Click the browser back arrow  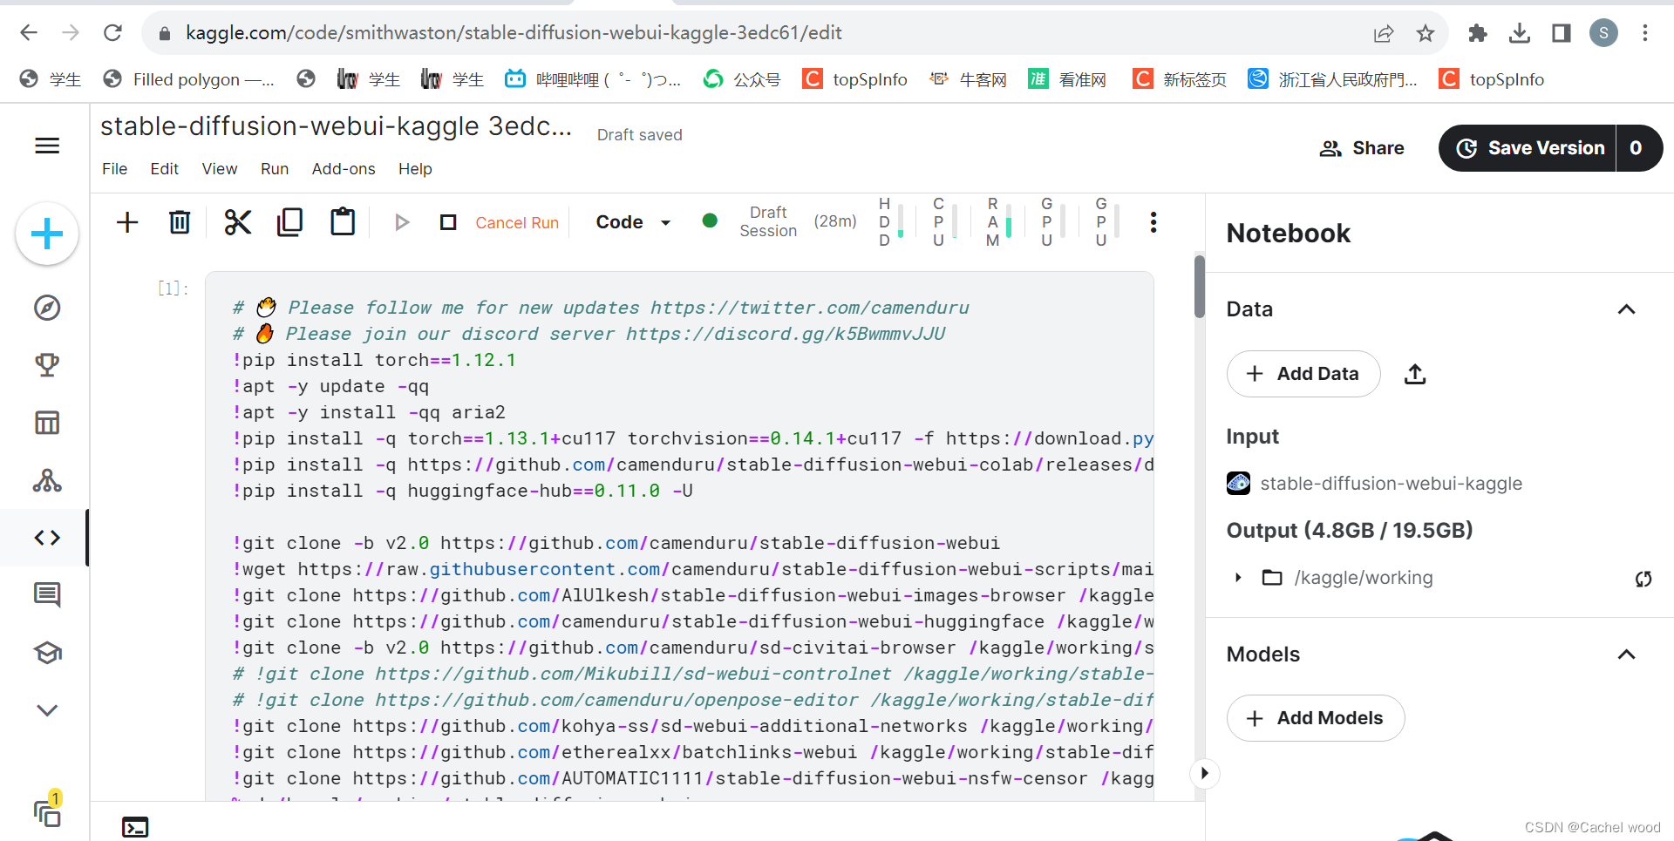click(x=29, y=33)
